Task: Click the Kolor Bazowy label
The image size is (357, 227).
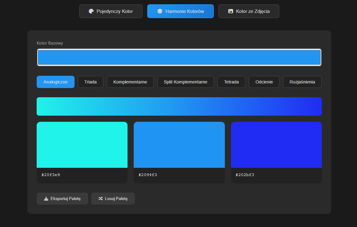Action: (50, 43)
